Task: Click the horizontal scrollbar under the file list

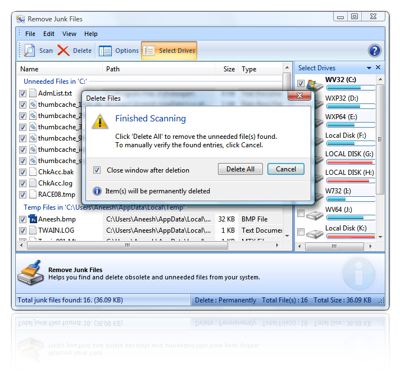Action: pyautogui.click(x=127, y=245)
